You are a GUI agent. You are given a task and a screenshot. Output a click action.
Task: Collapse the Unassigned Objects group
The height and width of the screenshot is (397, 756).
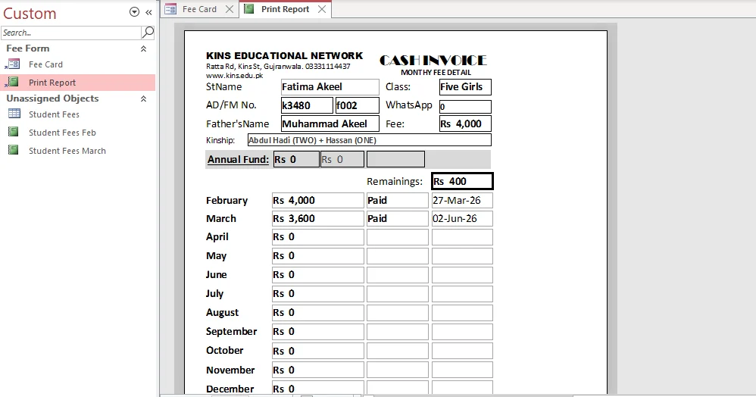click(143, 99)
